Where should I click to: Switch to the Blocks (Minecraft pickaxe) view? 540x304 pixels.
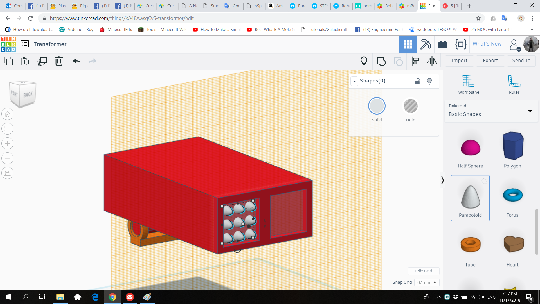[x=425, y=44]
